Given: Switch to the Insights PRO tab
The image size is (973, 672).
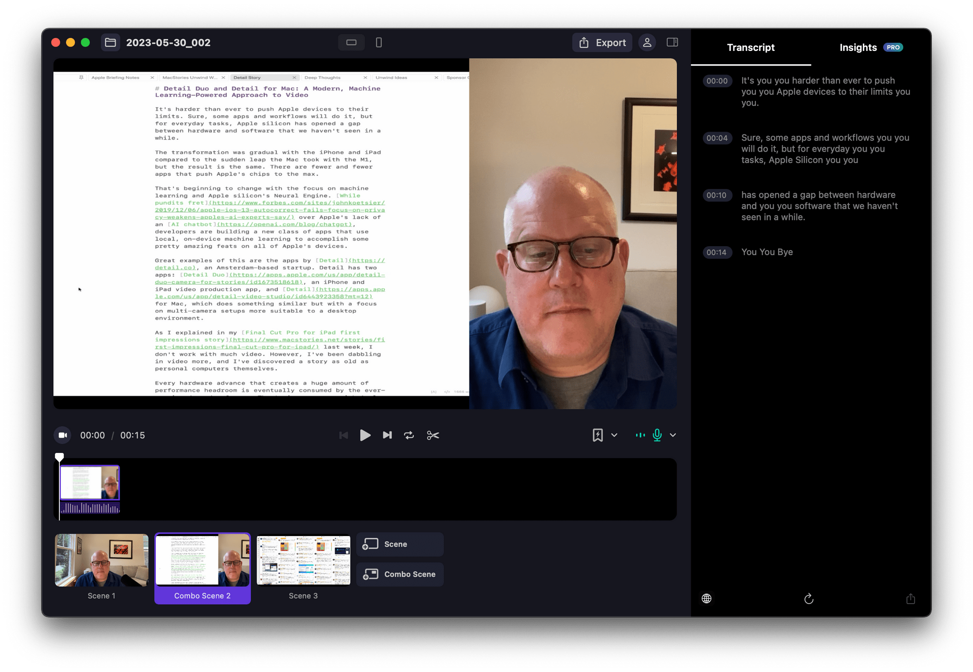Looking at the screenshot, I should (829, 48).
